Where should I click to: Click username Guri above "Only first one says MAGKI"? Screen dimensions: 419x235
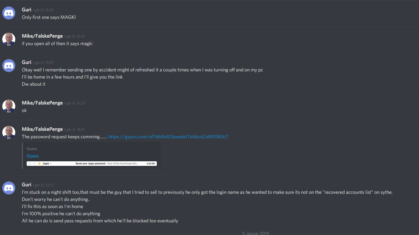click(x=27, y=10)
